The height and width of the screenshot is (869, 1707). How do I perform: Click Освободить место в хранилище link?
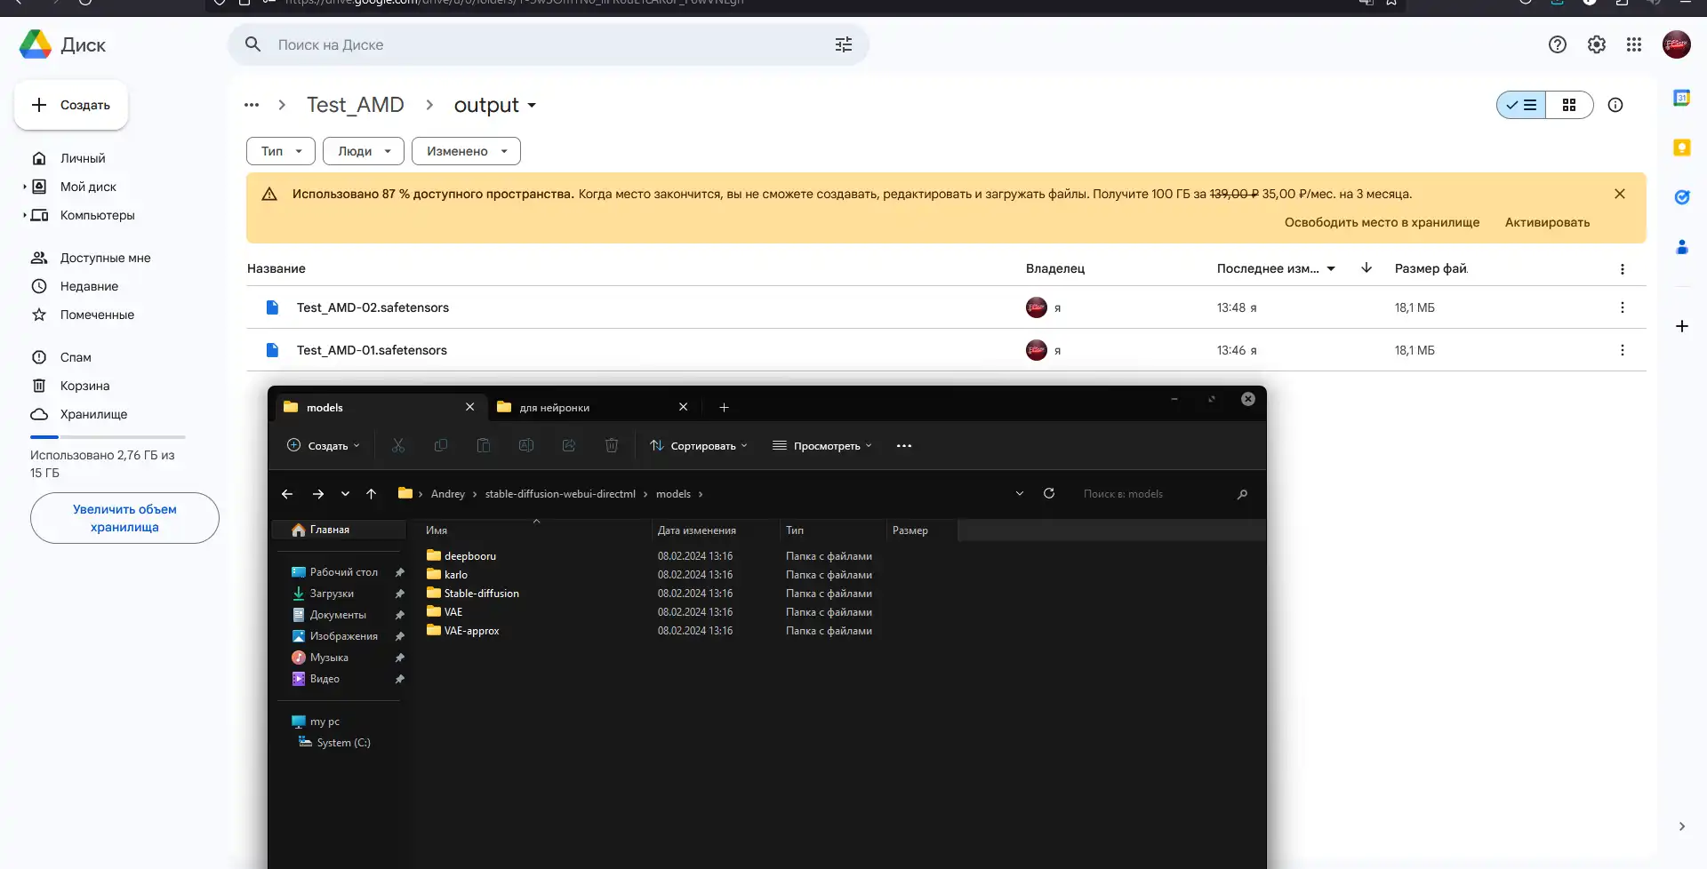1382,222
